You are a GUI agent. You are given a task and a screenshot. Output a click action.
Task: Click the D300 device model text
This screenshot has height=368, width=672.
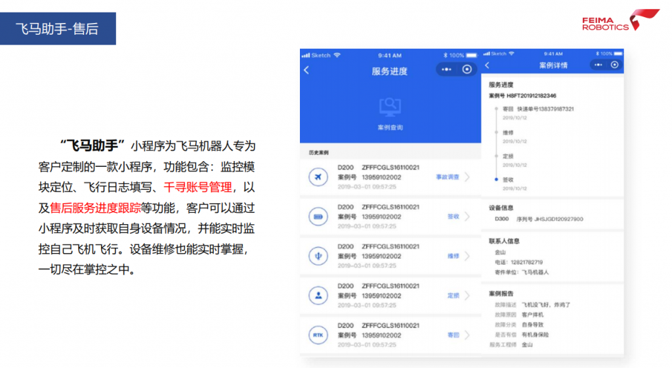pos(501,219)
